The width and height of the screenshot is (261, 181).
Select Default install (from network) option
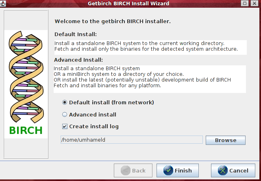click(x=65, y=103)
